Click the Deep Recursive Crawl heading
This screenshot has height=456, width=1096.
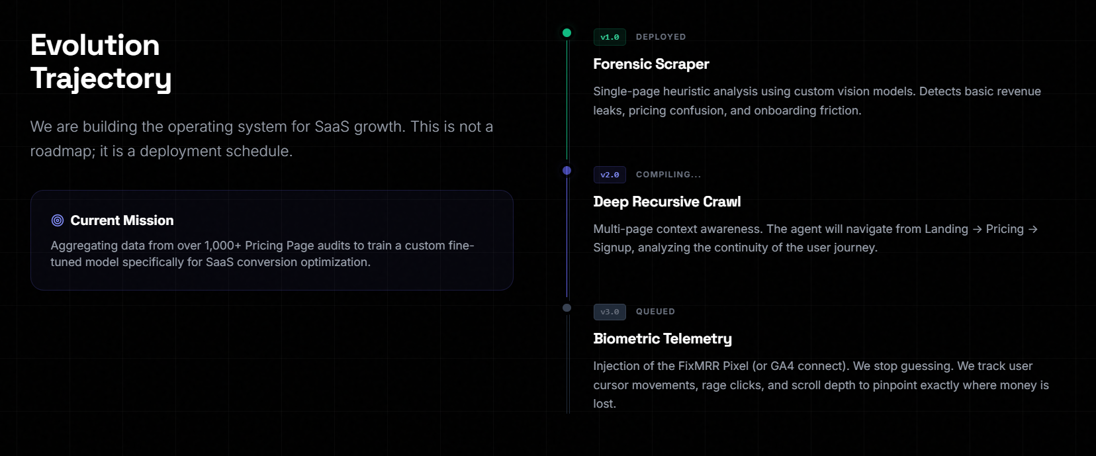(x=667, y=202)
